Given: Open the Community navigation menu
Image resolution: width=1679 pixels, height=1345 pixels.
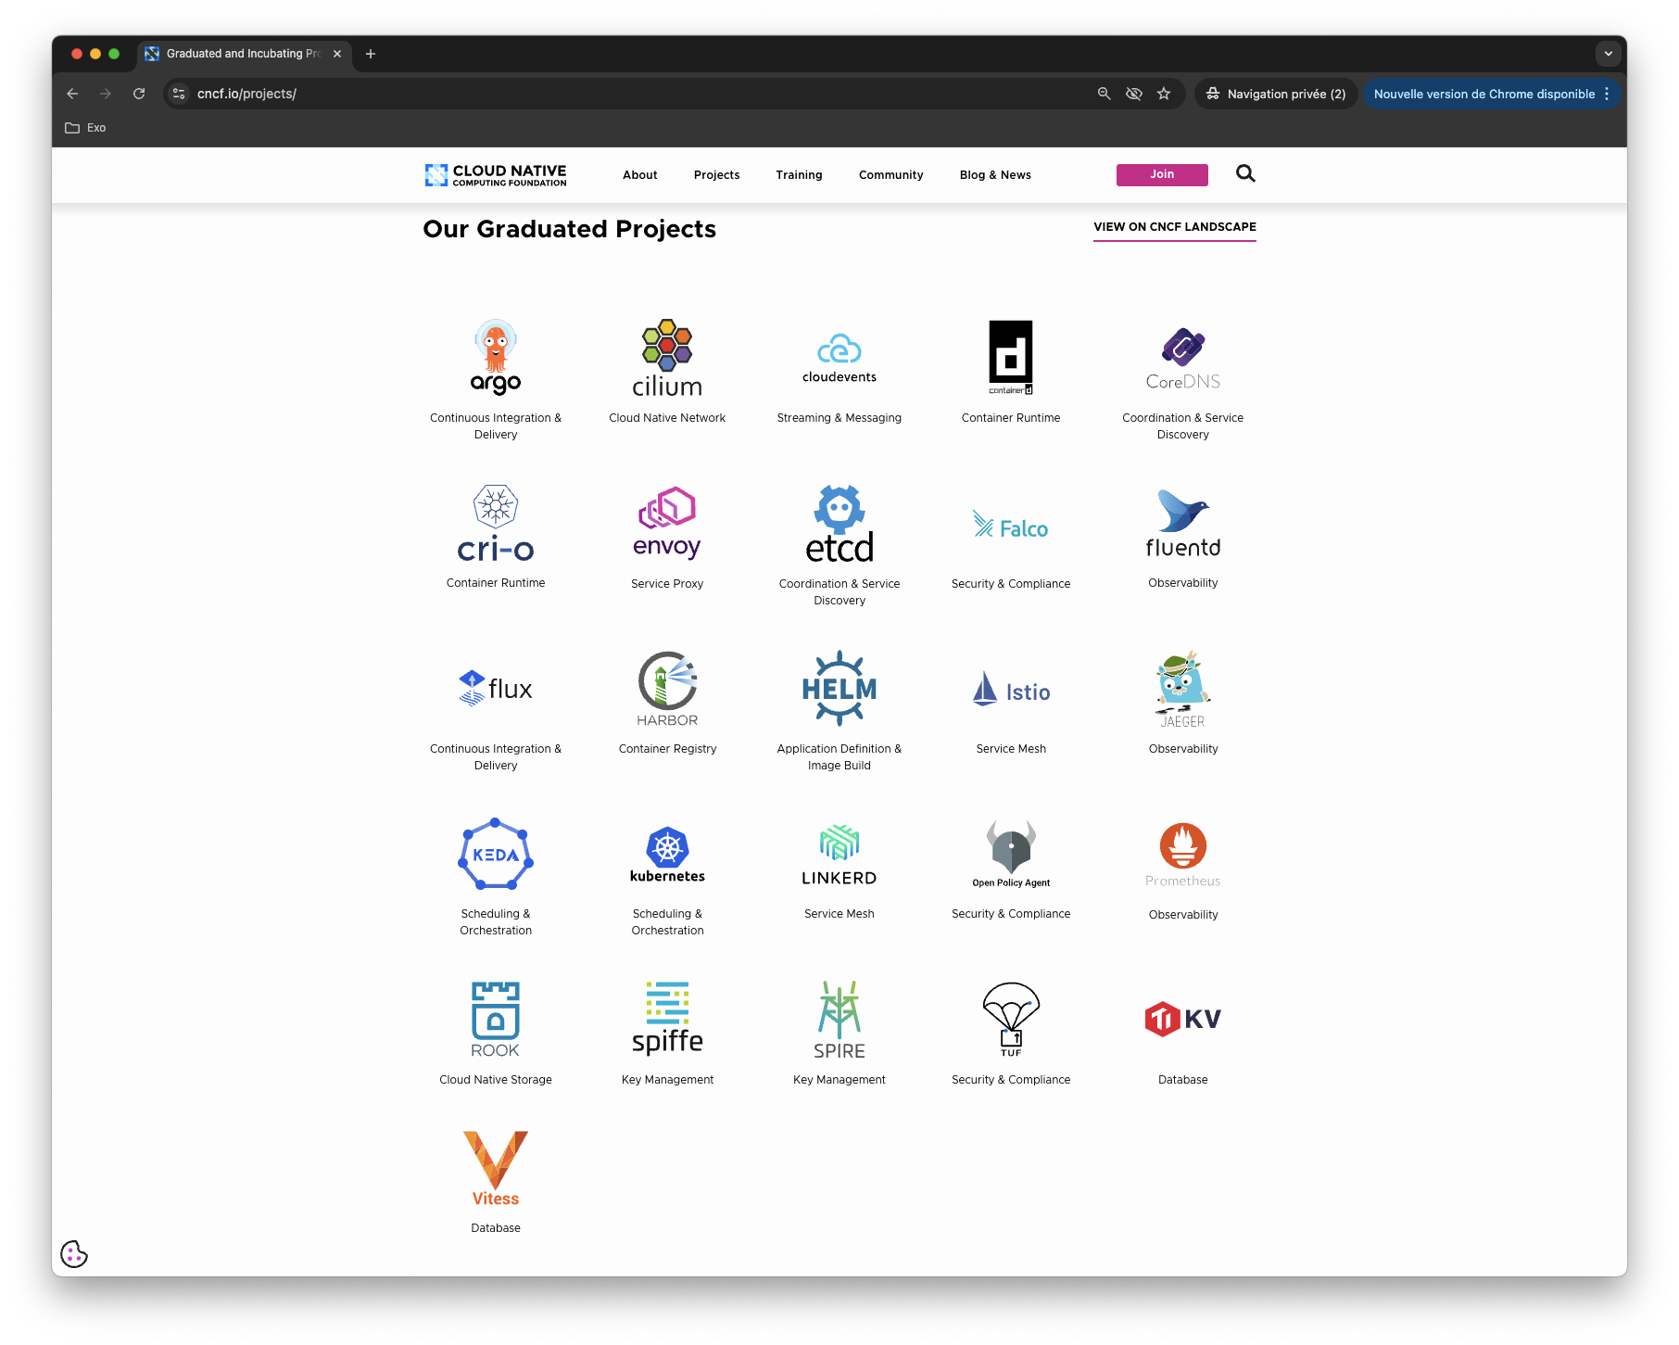Looking at the screenshot, I should [x=890, y=175].
